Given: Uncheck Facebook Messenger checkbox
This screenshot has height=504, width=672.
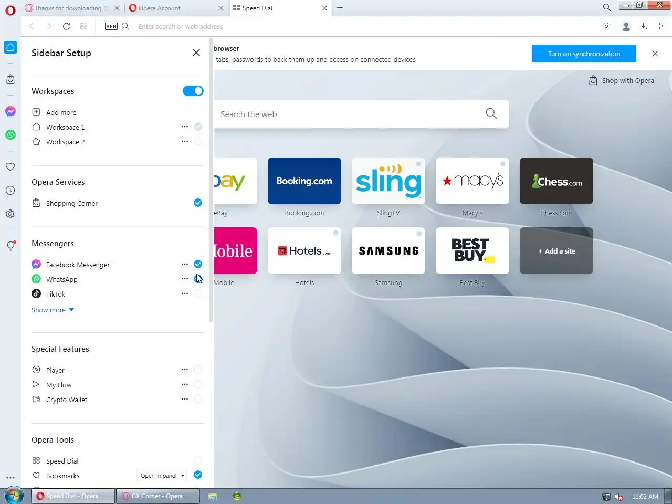Looking at the screenshot, I should tap(198, 264).
